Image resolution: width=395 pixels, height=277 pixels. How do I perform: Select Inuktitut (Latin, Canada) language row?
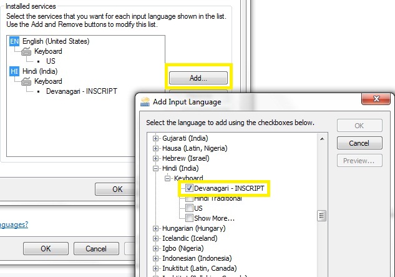[200, 268]
